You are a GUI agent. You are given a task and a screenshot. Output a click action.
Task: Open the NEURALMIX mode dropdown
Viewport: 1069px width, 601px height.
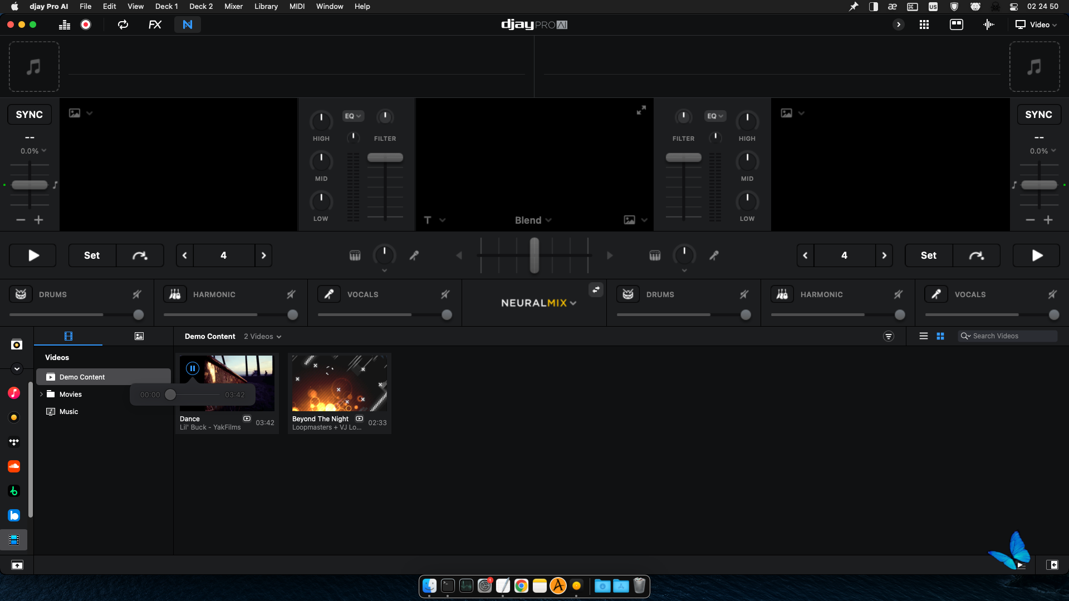pos(538,303)
